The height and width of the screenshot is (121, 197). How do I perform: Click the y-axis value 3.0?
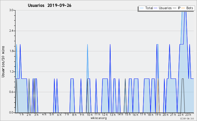[11, 10]
